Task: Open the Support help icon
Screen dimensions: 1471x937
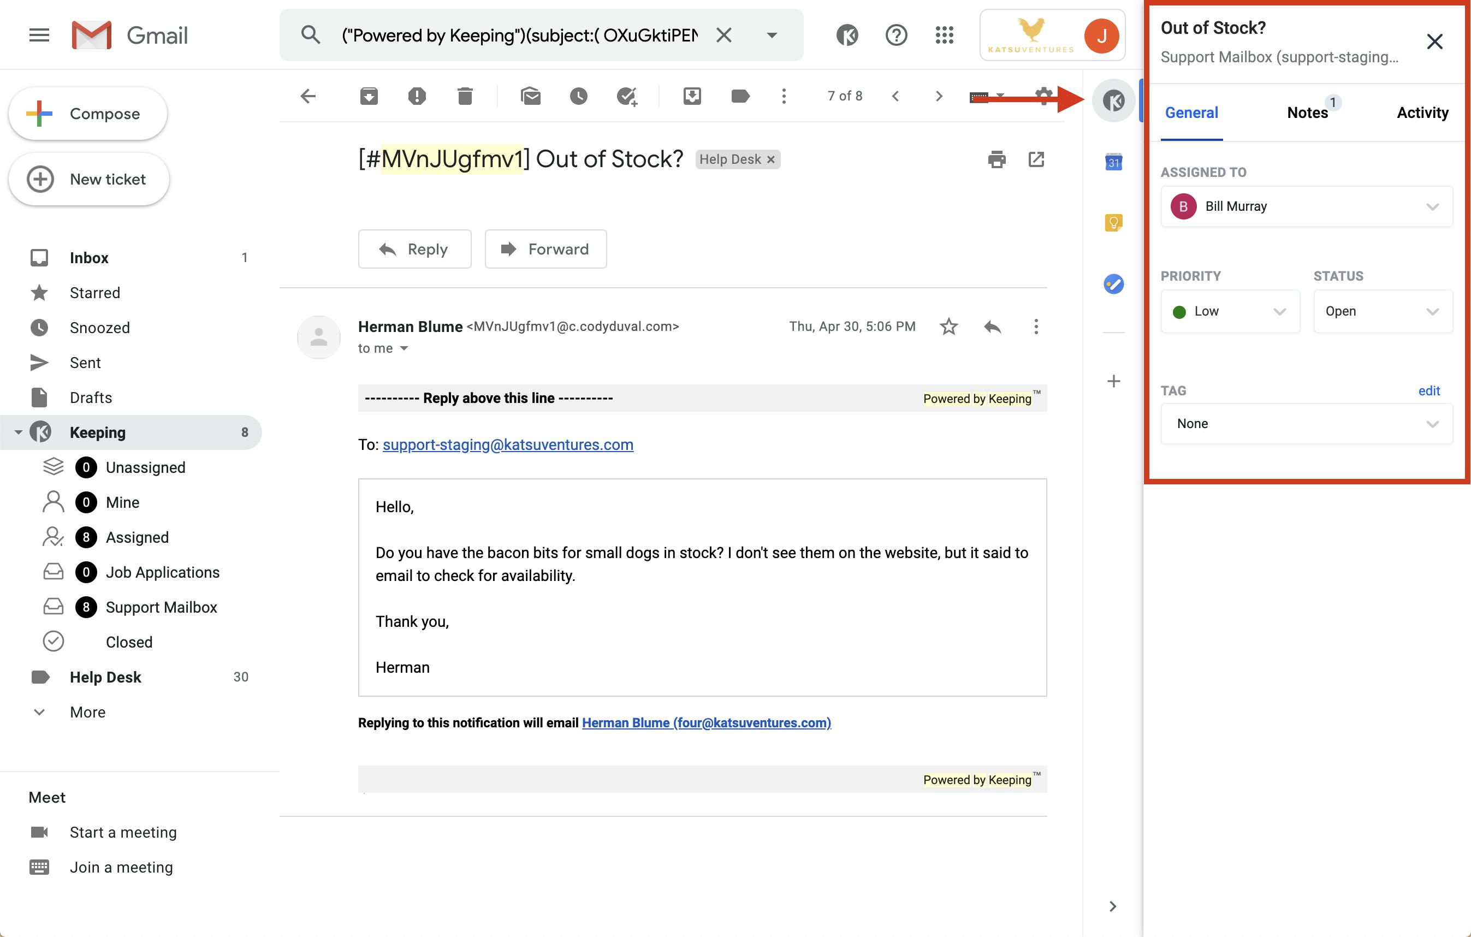Action: 895,35
